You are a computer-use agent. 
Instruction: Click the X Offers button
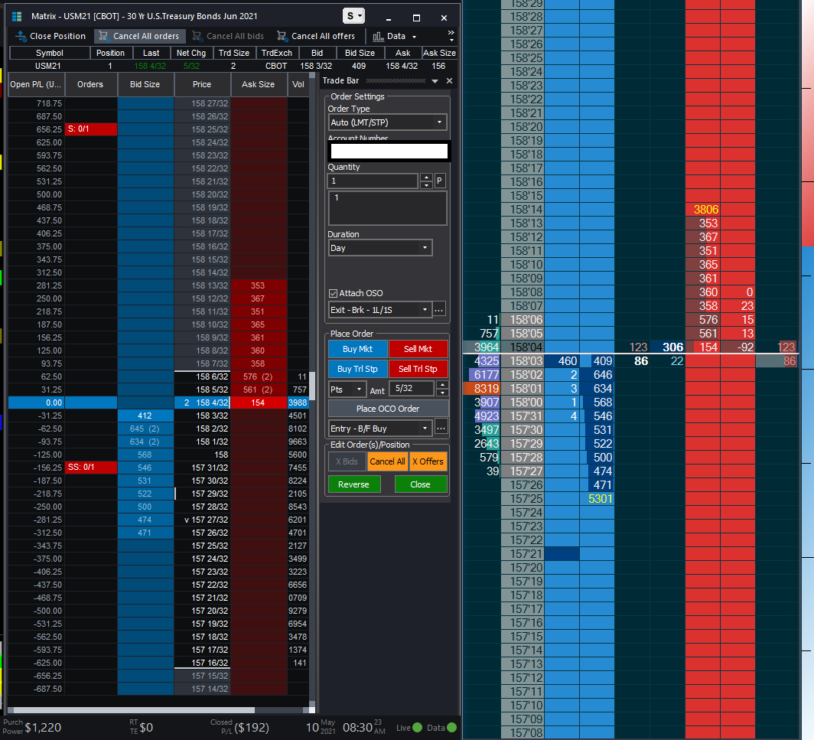(x=428, y=461)
